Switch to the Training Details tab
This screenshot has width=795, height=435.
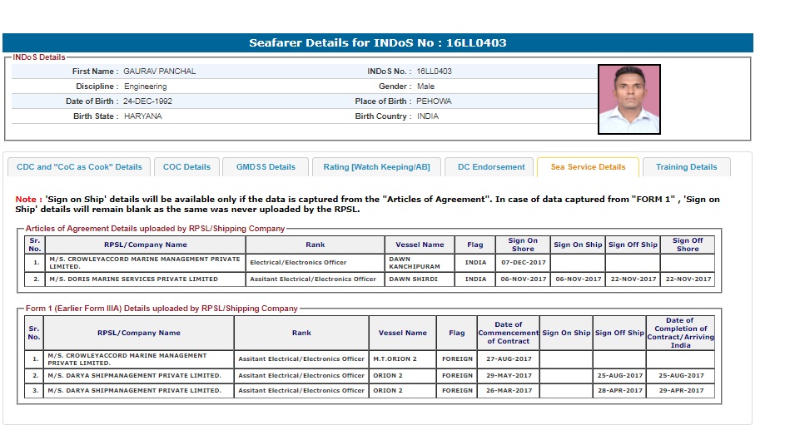click(x=686, y=167)
